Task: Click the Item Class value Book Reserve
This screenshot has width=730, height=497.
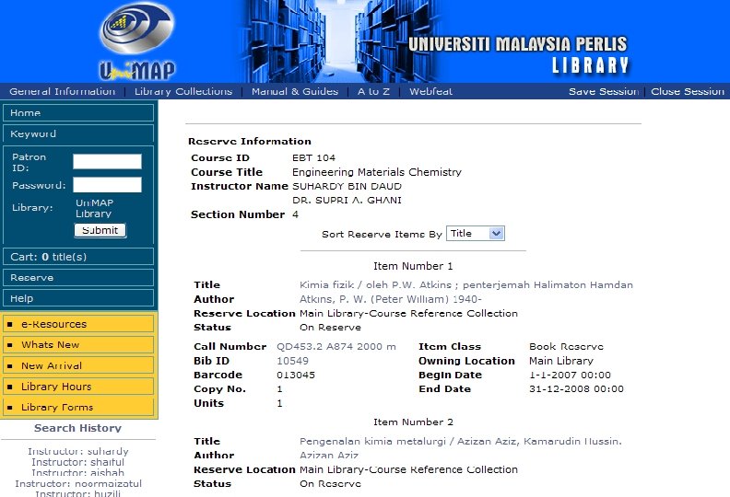Action: (566, 347)
